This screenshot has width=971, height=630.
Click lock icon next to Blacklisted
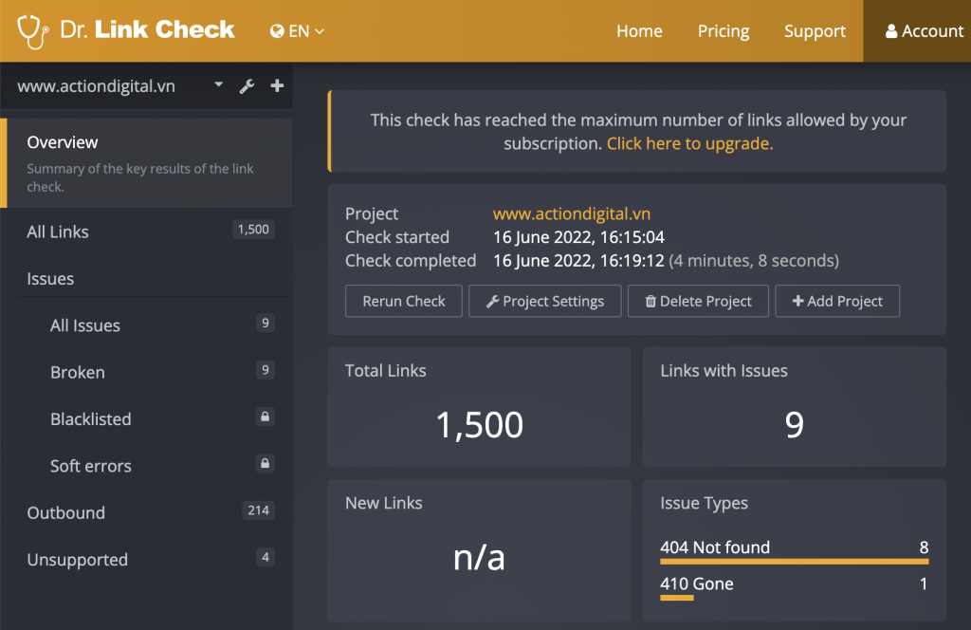[266, 417]
